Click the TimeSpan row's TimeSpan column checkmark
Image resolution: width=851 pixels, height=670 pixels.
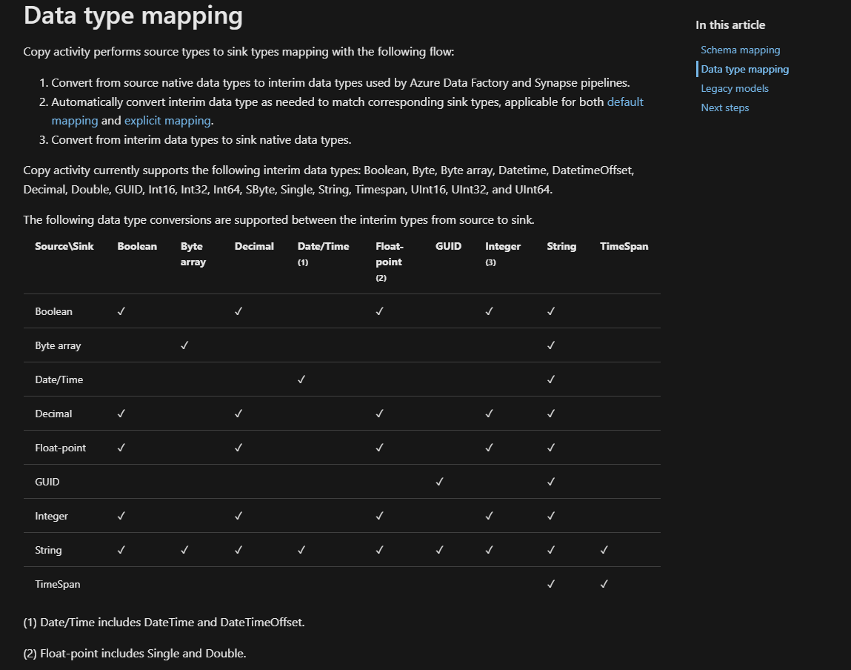604,584
